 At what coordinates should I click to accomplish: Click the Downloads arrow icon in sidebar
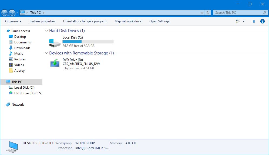point(11,48)
